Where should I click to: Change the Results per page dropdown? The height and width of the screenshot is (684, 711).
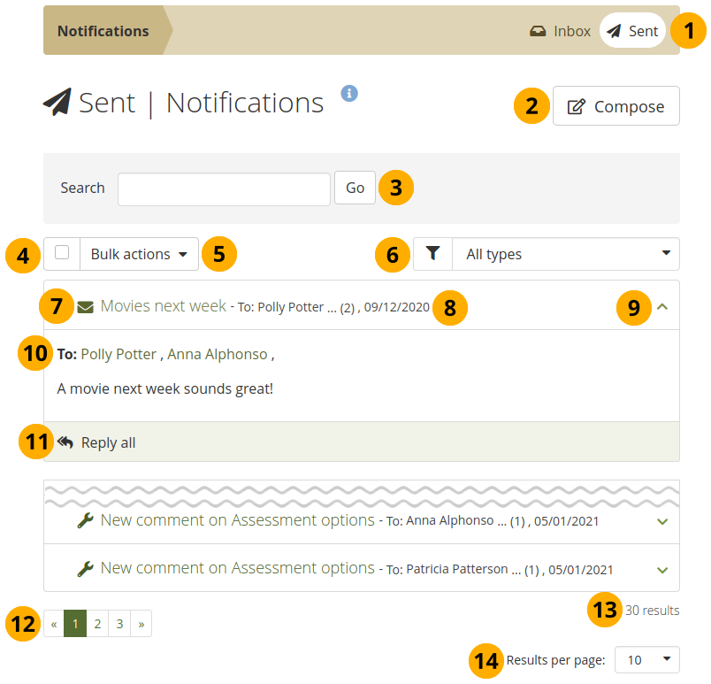pos(646,660)
